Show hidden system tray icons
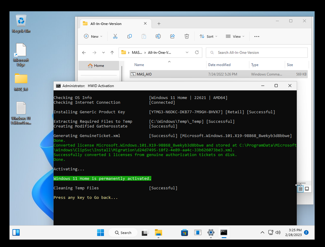Viewport: 325px width, 247px height. point(262,232)
